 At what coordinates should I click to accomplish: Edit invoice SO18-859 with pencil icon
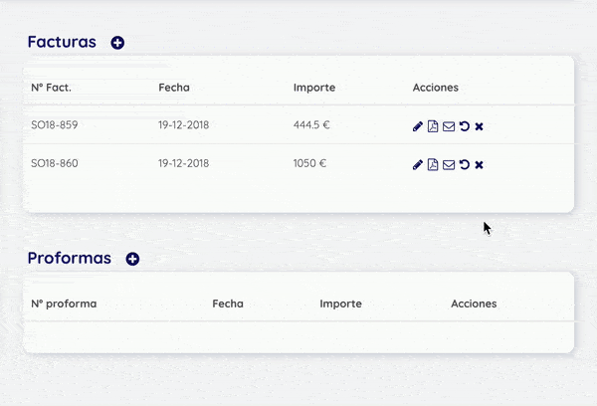(417, 126)
